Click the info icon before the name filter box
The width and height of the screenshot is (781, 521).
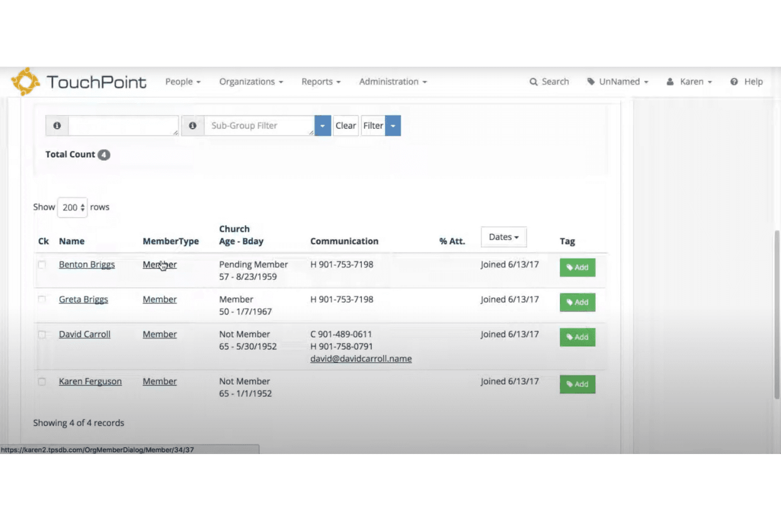click(x=57, y=126)
